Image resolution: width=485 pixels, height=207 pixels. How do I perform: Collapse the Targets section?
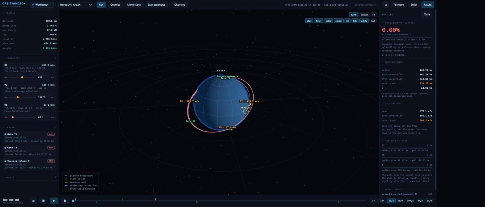tap(30, 127)
